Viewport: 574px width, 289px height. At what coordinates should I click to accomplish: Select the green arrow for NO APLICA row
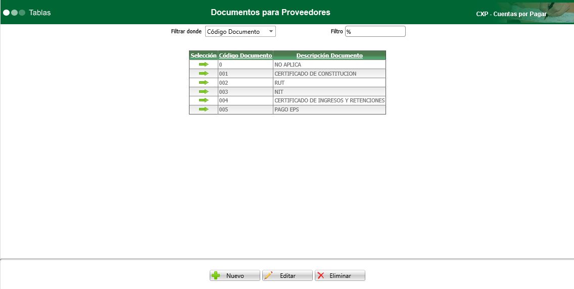tap(204, 64)
